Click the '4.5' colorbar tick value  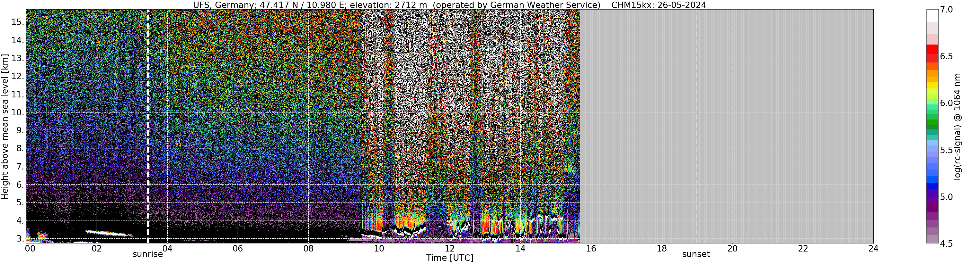click(x=946, y=243)
